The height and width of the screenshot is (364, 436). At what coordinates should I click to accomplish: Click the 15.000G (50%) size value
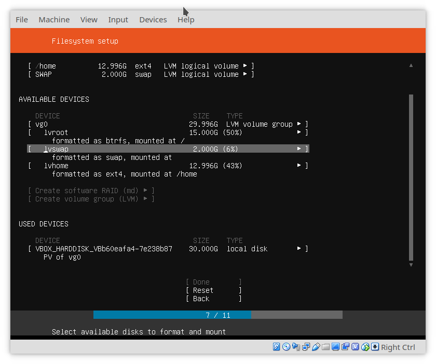(x=215, y=132)
